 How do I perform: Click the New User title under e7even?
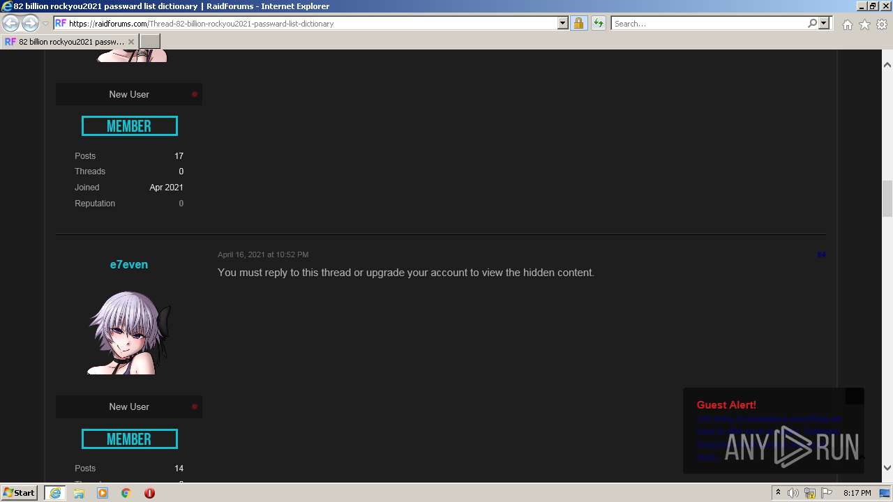pyautogui.click(x=129, y=406)
